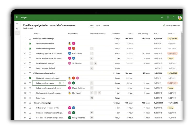Switch to the Timeline view tab
This screenshot has height=129, width=193.
(106, 26)
